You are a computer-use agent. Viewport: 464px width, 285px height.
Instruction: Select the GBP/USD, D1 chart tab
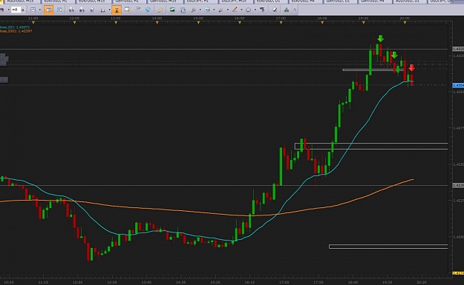tap(340, 1)
